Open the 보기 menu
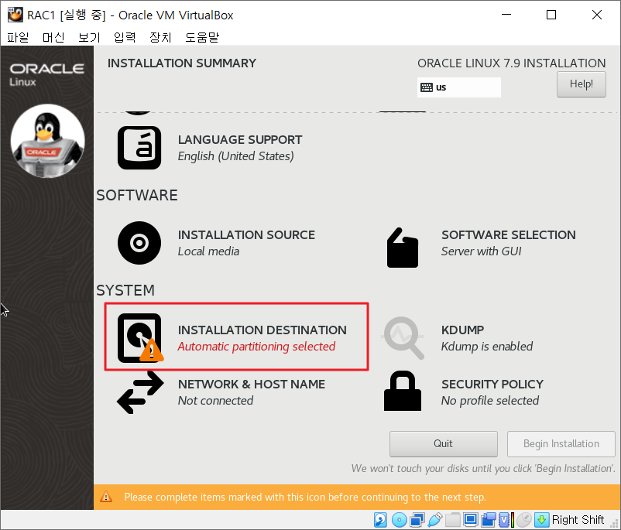The height and width of the screenshot is (530, 621). [89, 37]
